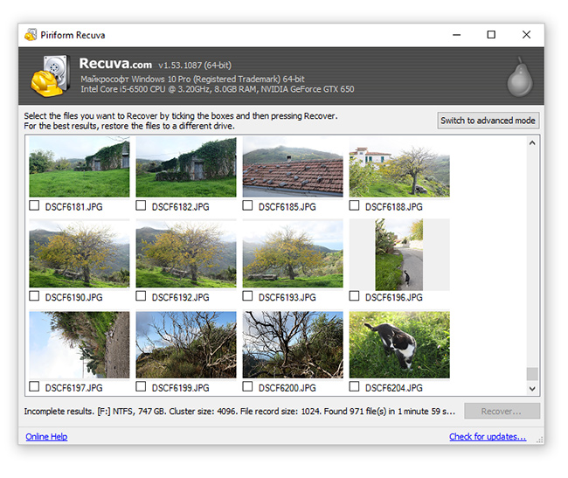Click the v1.53.1087 (64-bit) version text
568x478 pixels.
195,66
